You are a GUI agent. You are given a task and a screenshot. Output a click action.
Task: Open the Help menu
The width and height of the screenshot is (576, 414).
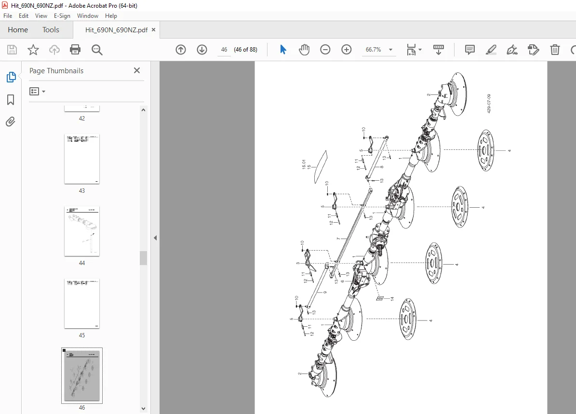[x=111, y=16]
